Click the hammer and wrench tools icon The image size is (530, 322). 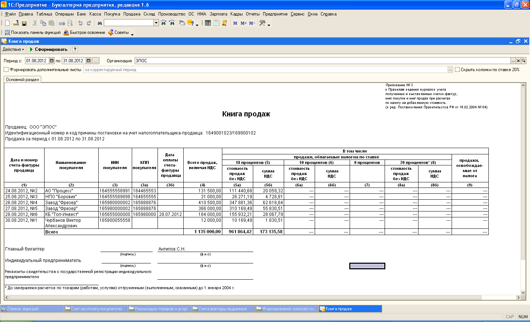click(x=262, y=23)
